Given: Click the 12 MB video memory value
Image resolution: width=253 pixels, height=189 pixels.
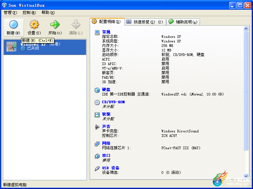Looking at the screenshot, I should 166,50.
